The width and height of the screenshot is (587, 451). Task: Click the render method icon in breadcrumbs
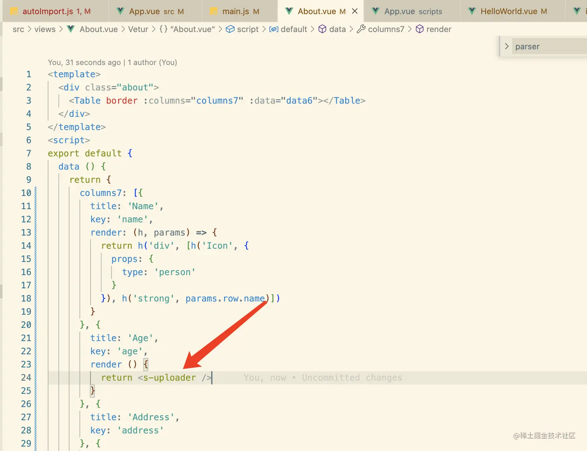[420, 29]
